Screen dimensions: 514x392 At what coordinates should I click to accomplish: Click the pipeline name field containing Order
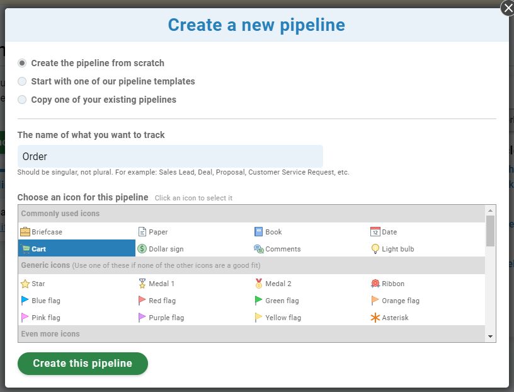tap(170, 156)
